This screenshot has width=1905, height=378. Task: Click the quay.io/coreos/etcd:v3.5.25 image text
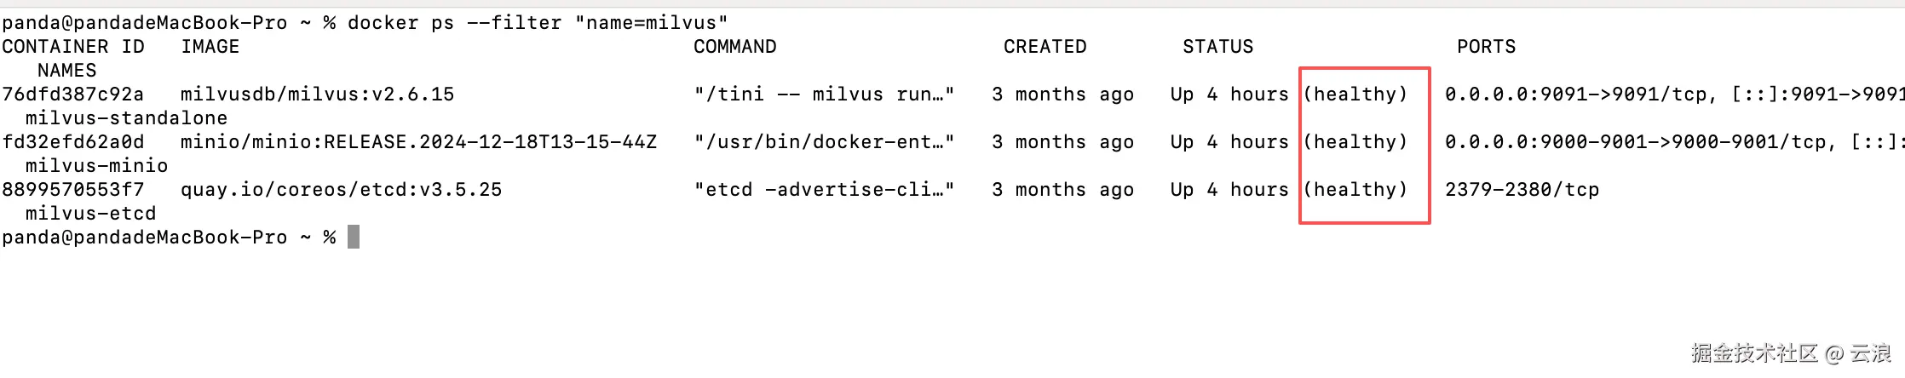(x=341, y=190)
